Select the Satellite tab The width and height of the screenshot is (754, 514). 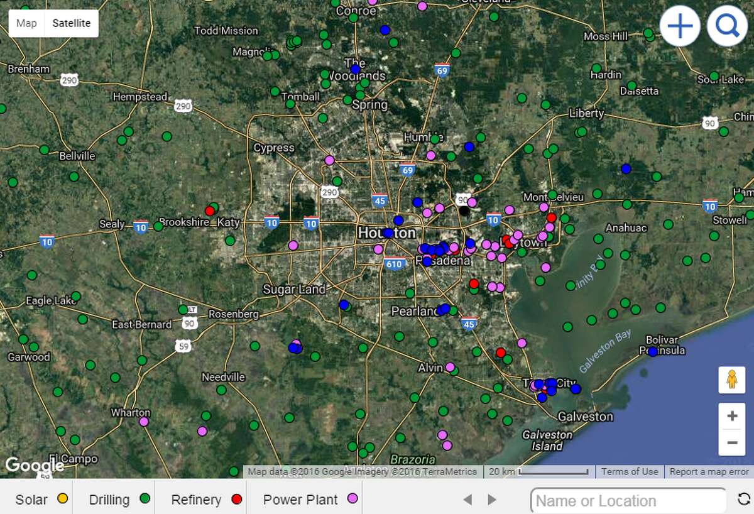(71, 23)
